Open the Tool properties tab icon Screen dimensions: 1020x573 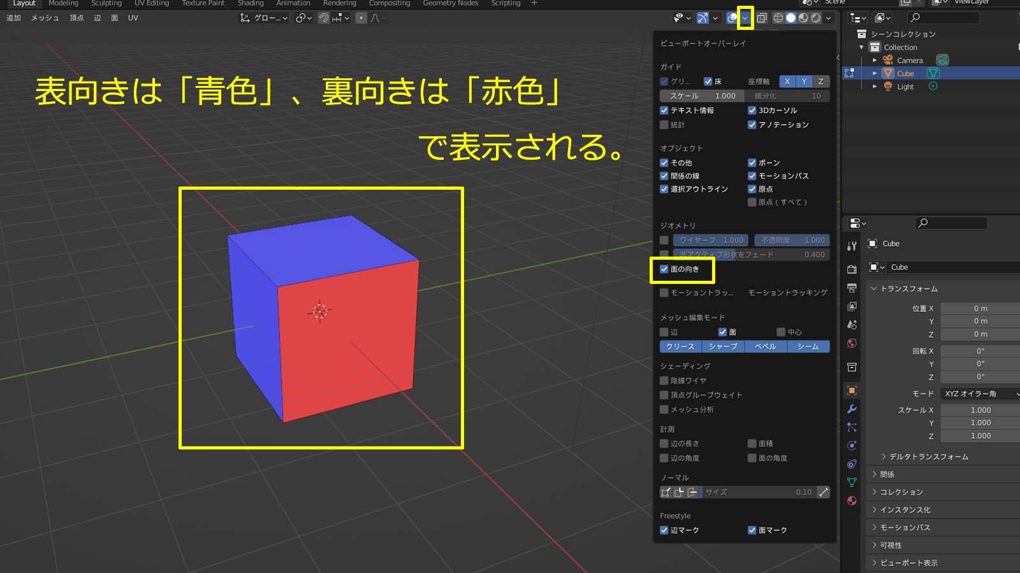[852, 246]
